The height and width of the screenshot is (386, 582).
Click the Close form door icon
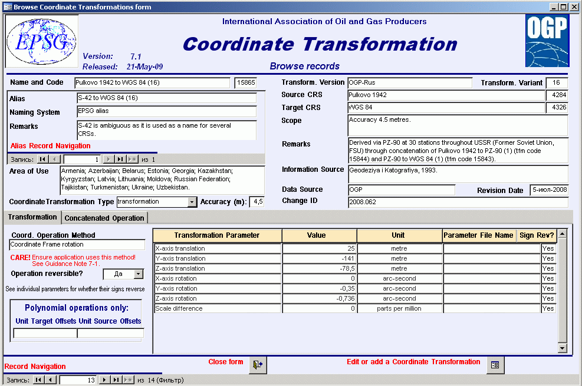(258, 365)
